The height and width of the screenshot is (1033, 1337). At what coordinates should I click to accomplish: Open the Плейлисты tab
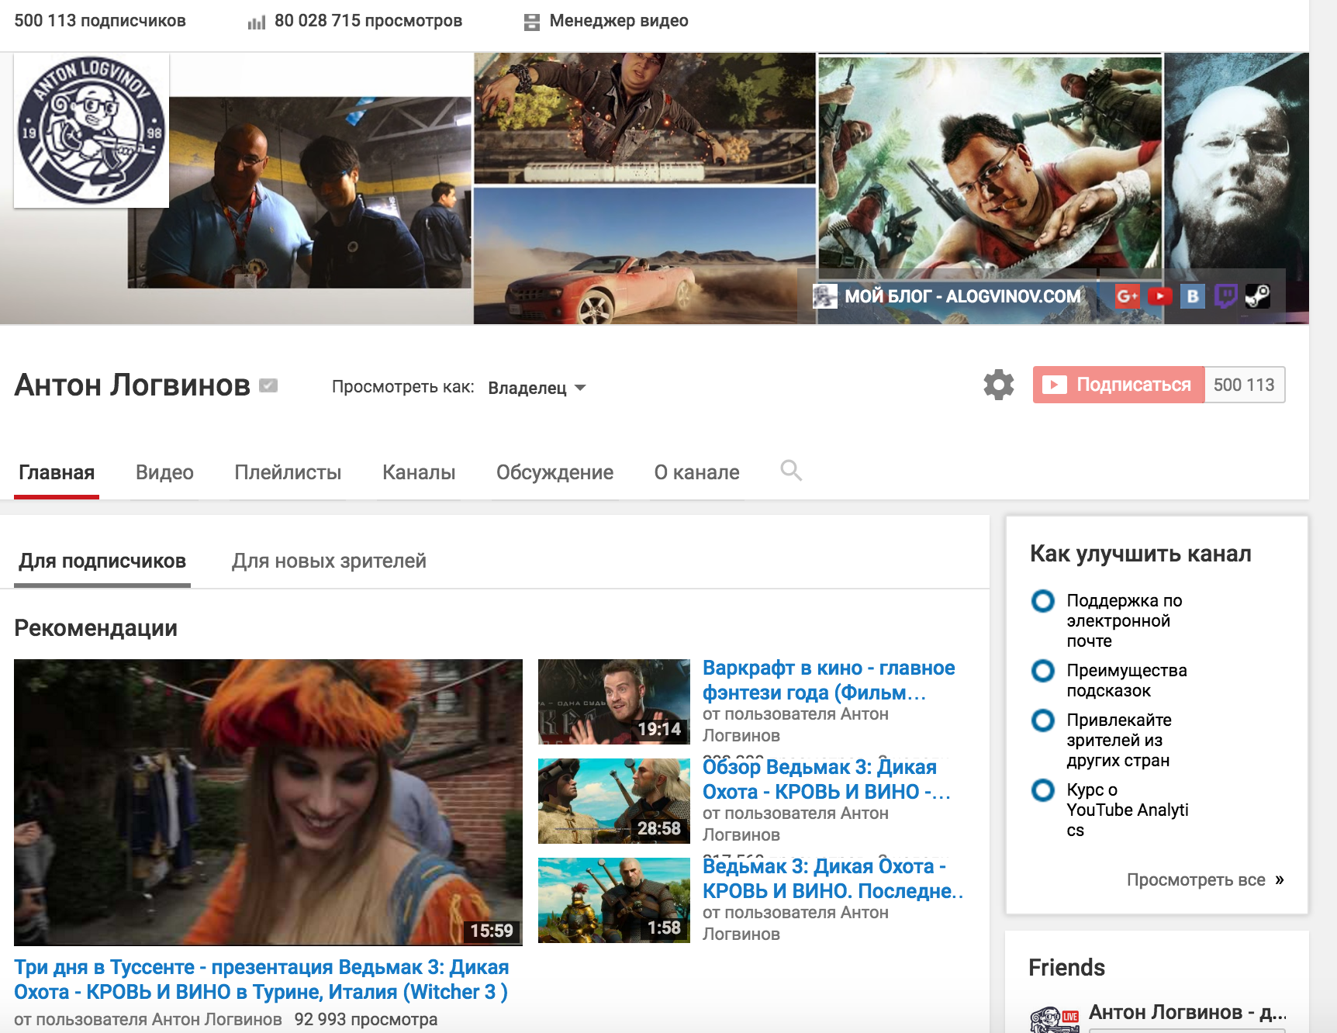288,472
